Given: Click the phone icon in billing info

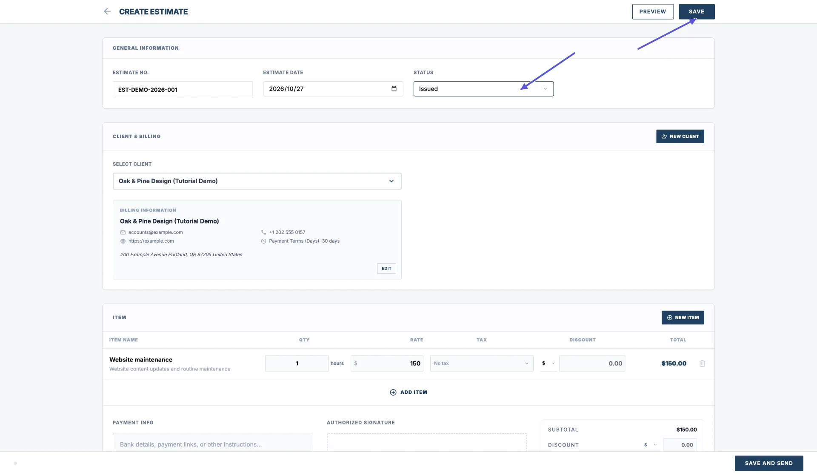Looking at the screenshot, I should (x=263, y=232).
